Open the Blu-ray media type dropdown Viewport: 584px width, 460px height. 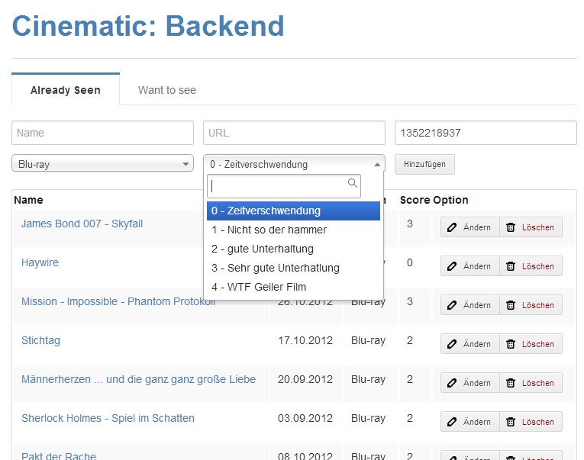(x=102, y=164)
